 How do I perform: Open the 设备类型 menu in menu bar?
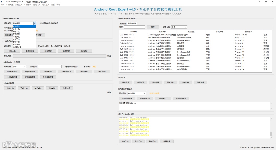click(10, 5)
